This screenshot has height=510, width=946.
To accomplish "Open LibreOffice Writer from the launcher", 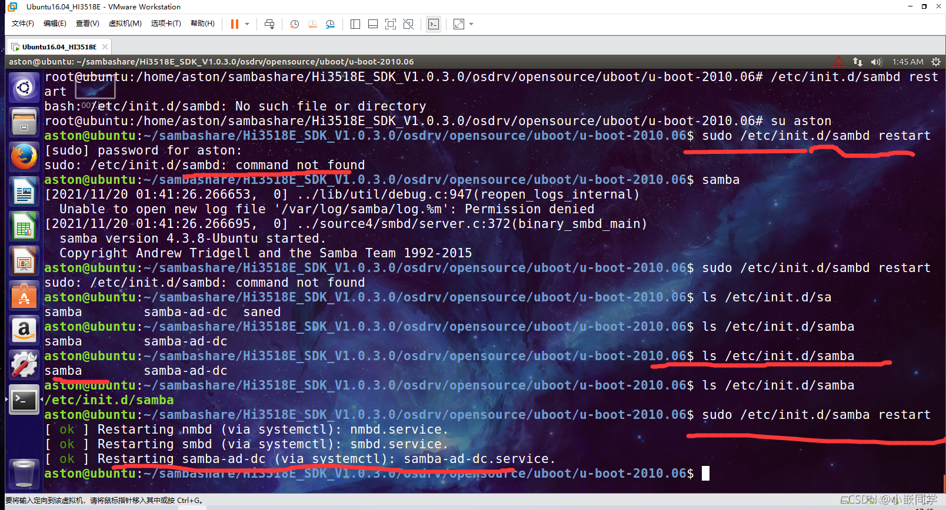I will (24, 192).
